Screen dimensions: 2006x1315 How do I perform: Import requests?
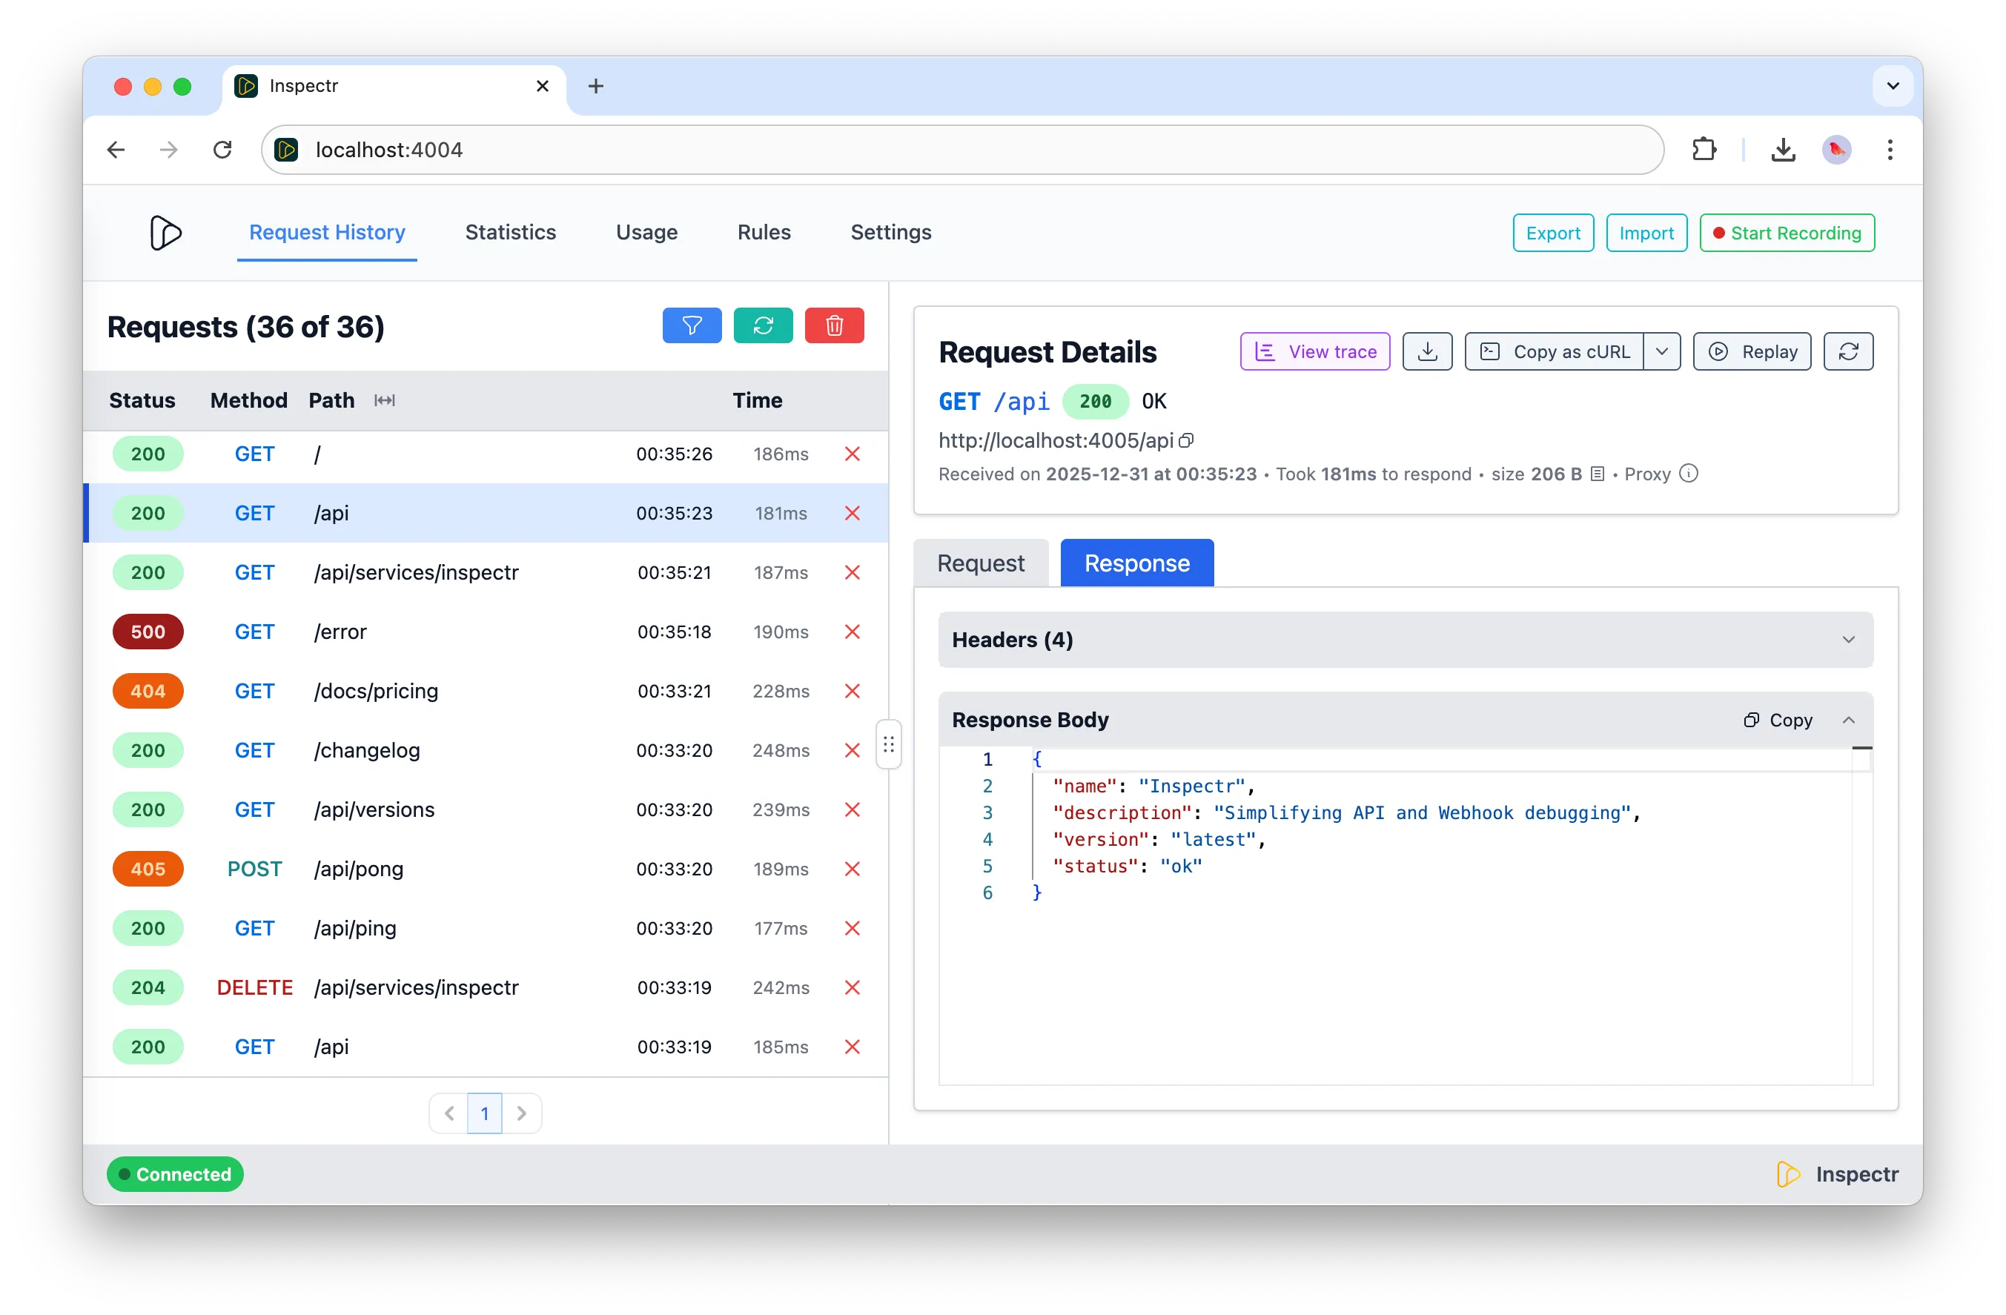tap(1646, 233)
